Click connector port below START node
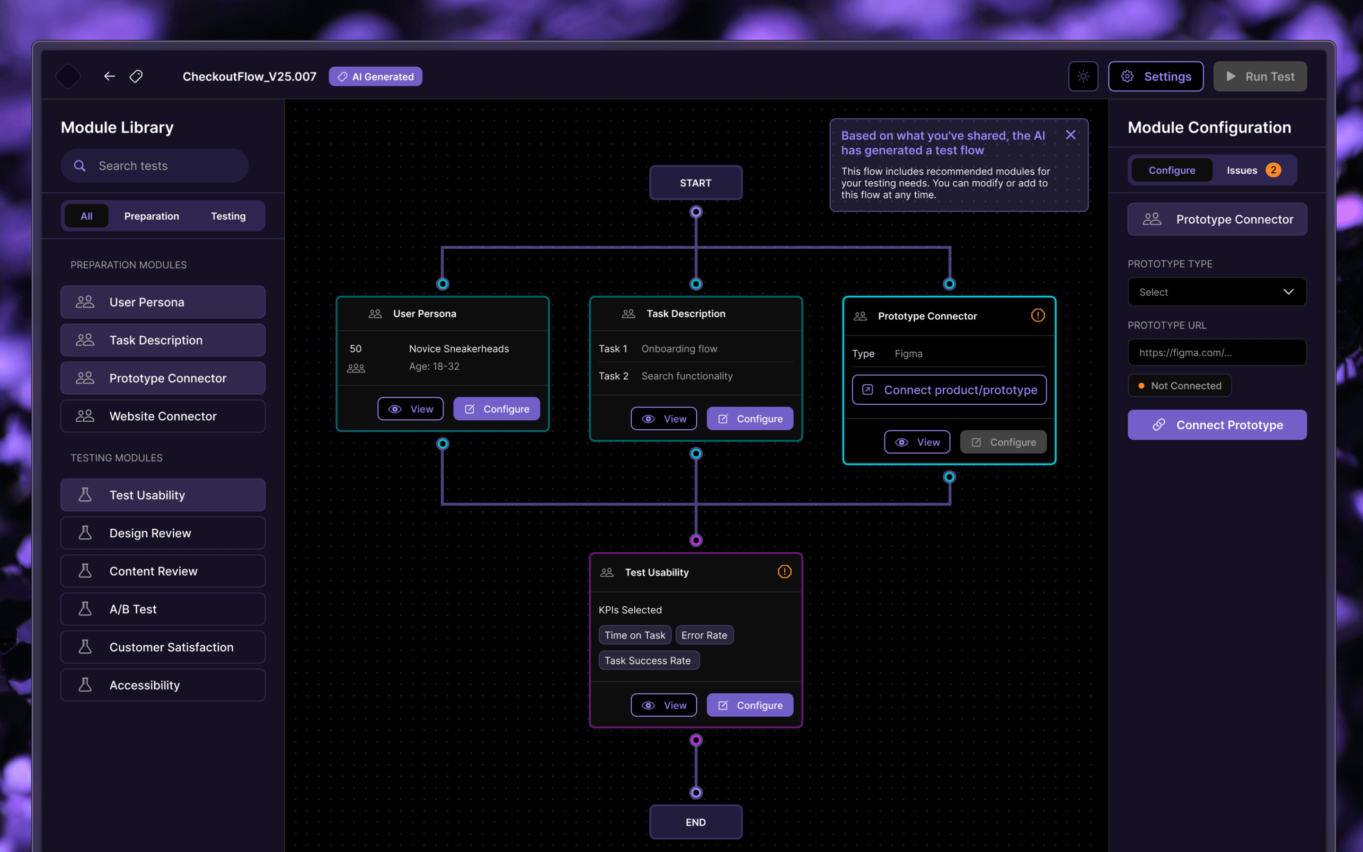The width and height of the screenshot is (1363, 852). point(696,212)
